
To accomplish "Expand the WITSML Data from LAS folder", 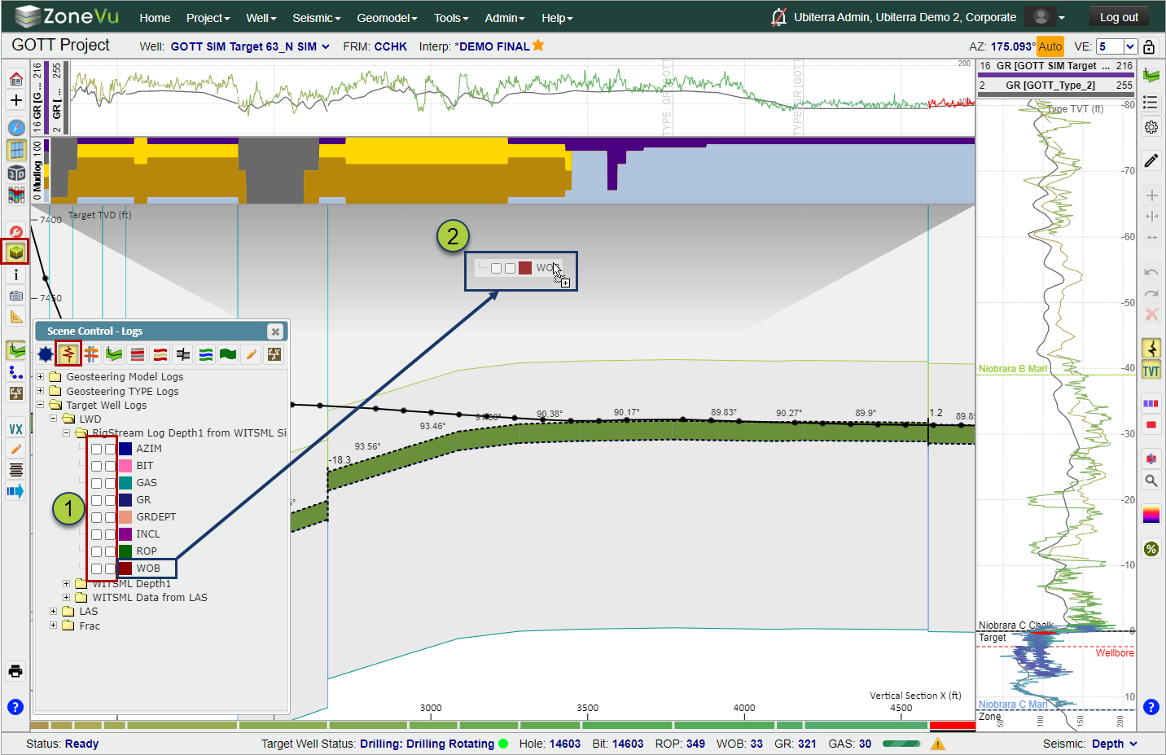I will [x=67, y=597].
